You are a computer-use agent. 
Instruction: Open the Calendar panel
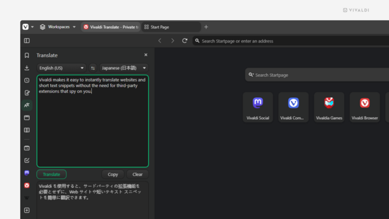(x=27, y=148)
